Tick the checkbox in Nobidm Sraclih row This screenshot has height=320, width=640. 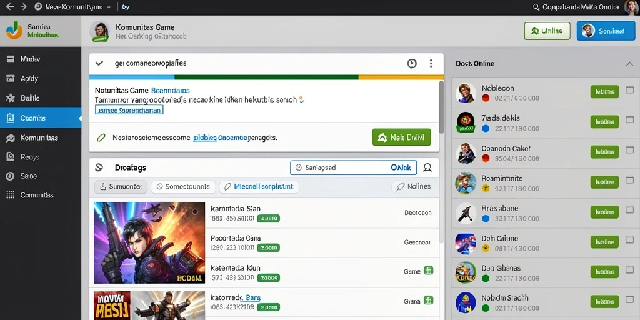[630, 299]
